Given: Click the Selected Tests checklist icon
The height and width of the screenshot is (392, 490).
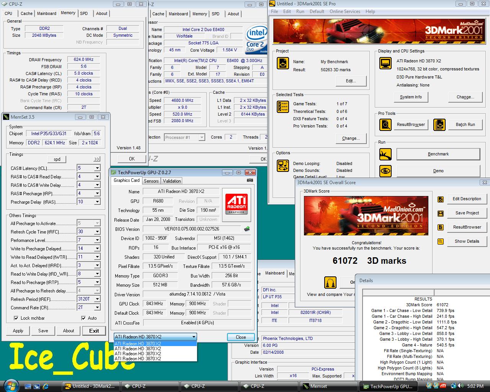Looking at the screenshot, I should (283, 107).
